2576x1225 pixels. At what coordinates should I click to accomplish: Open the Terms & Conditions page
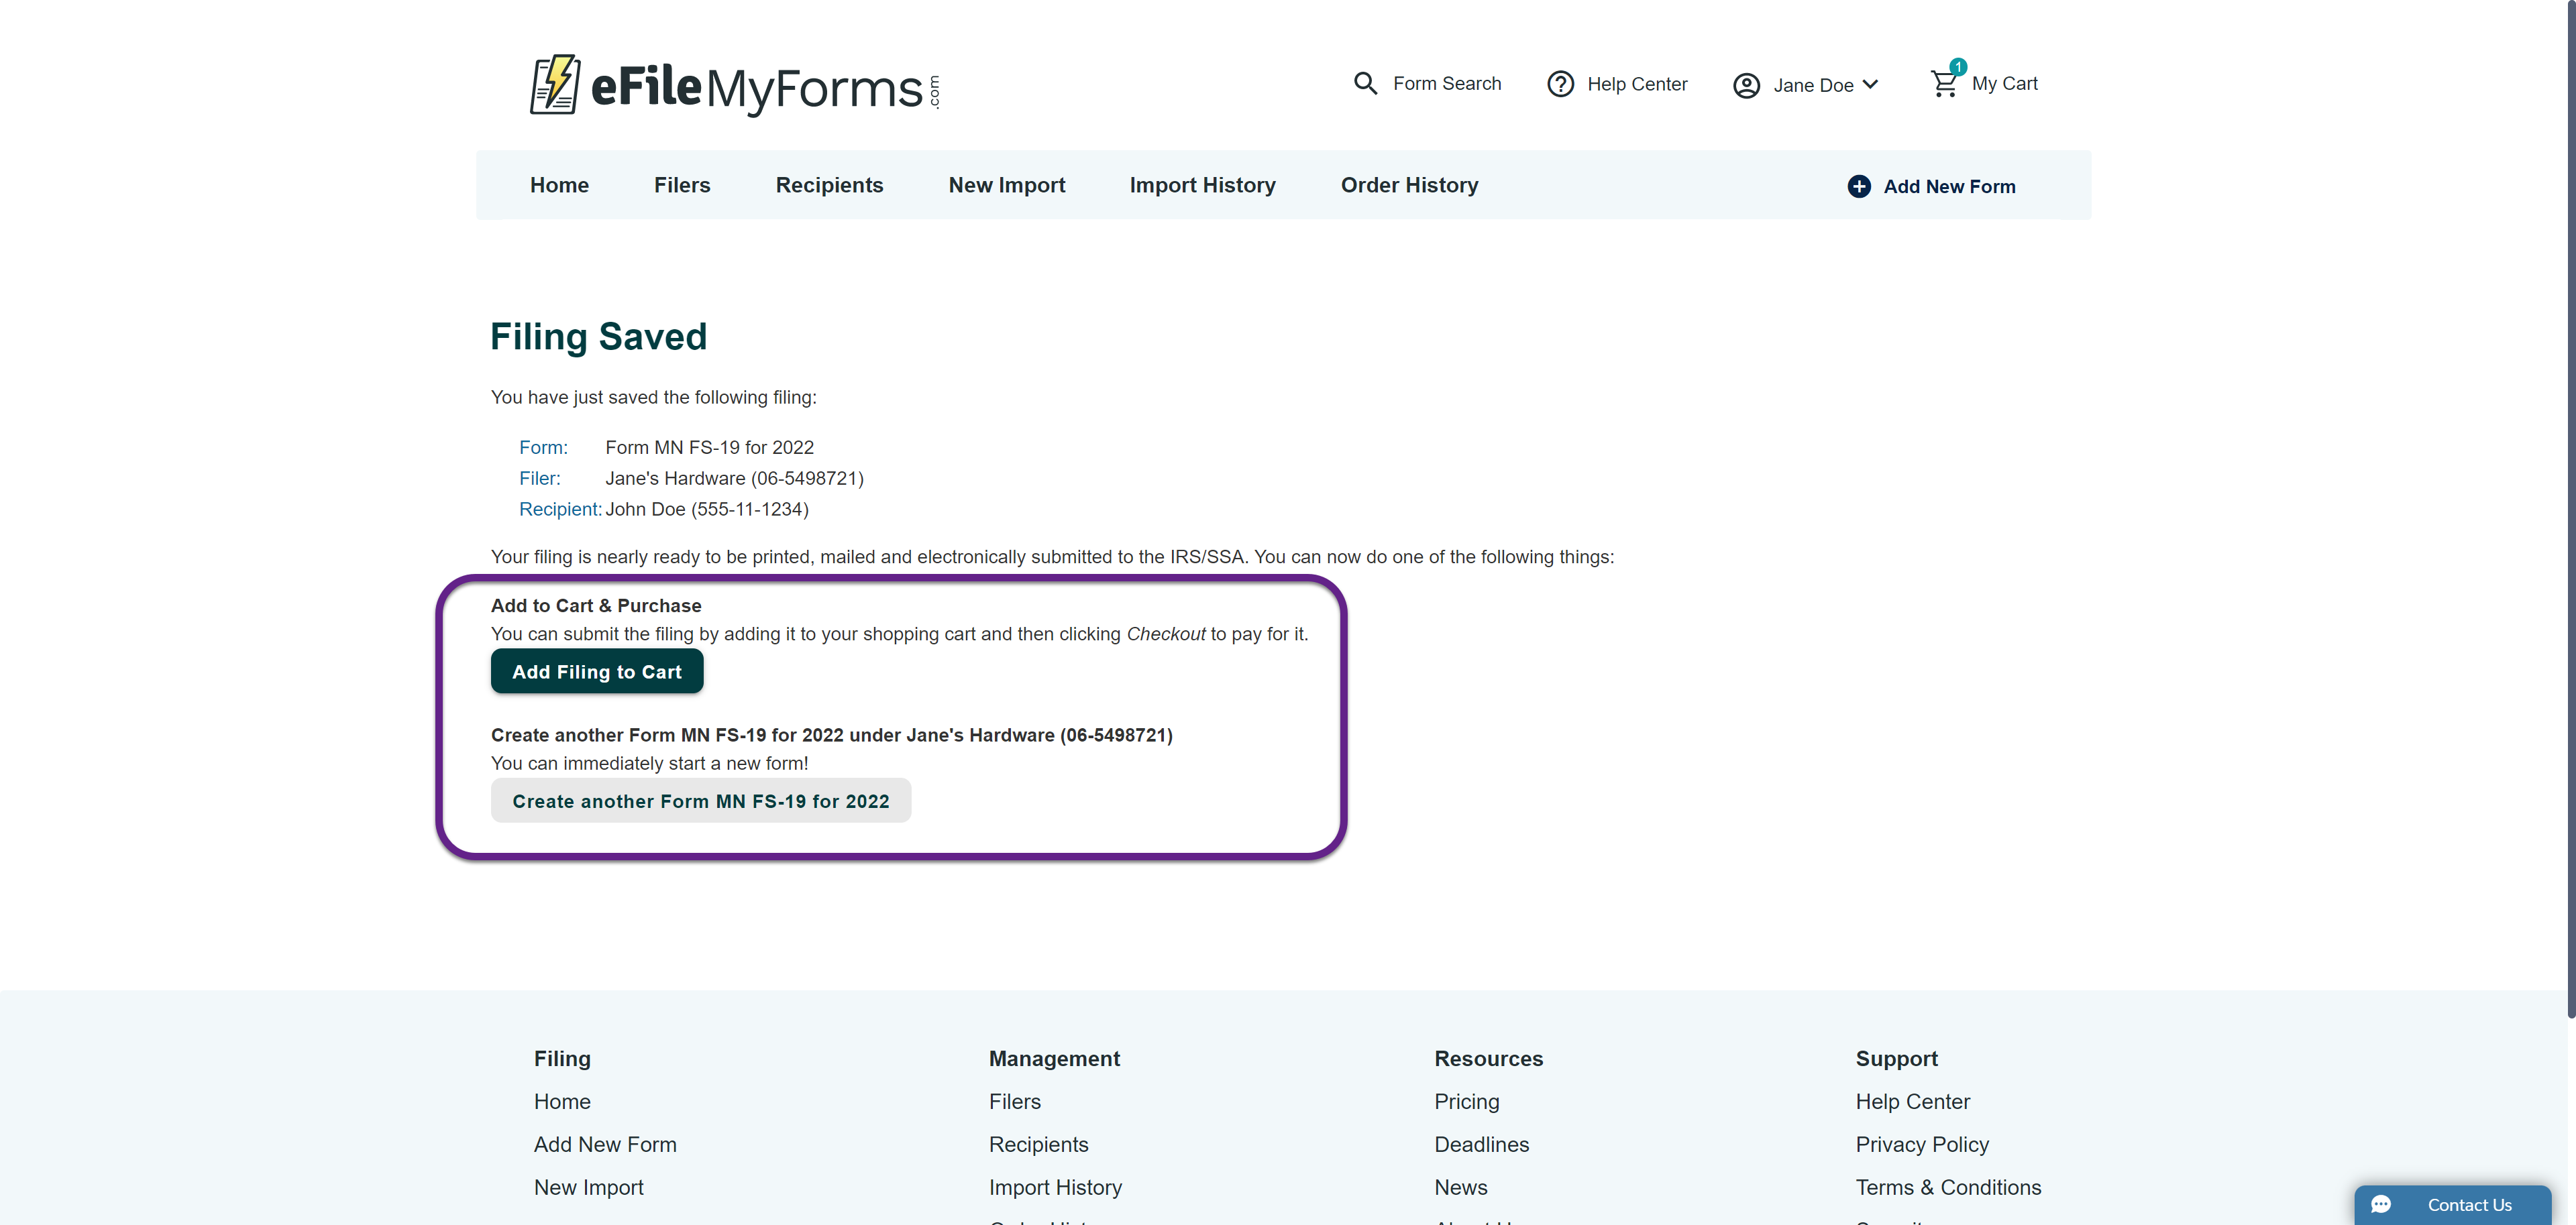[x=1948, y=1188]
